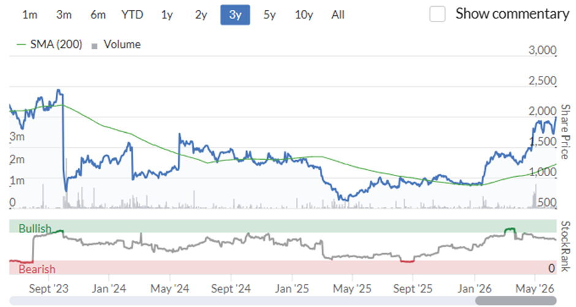This screenshot has height=307, width=576.
Task: Select the 3m time range
Action: click(64, 15)
